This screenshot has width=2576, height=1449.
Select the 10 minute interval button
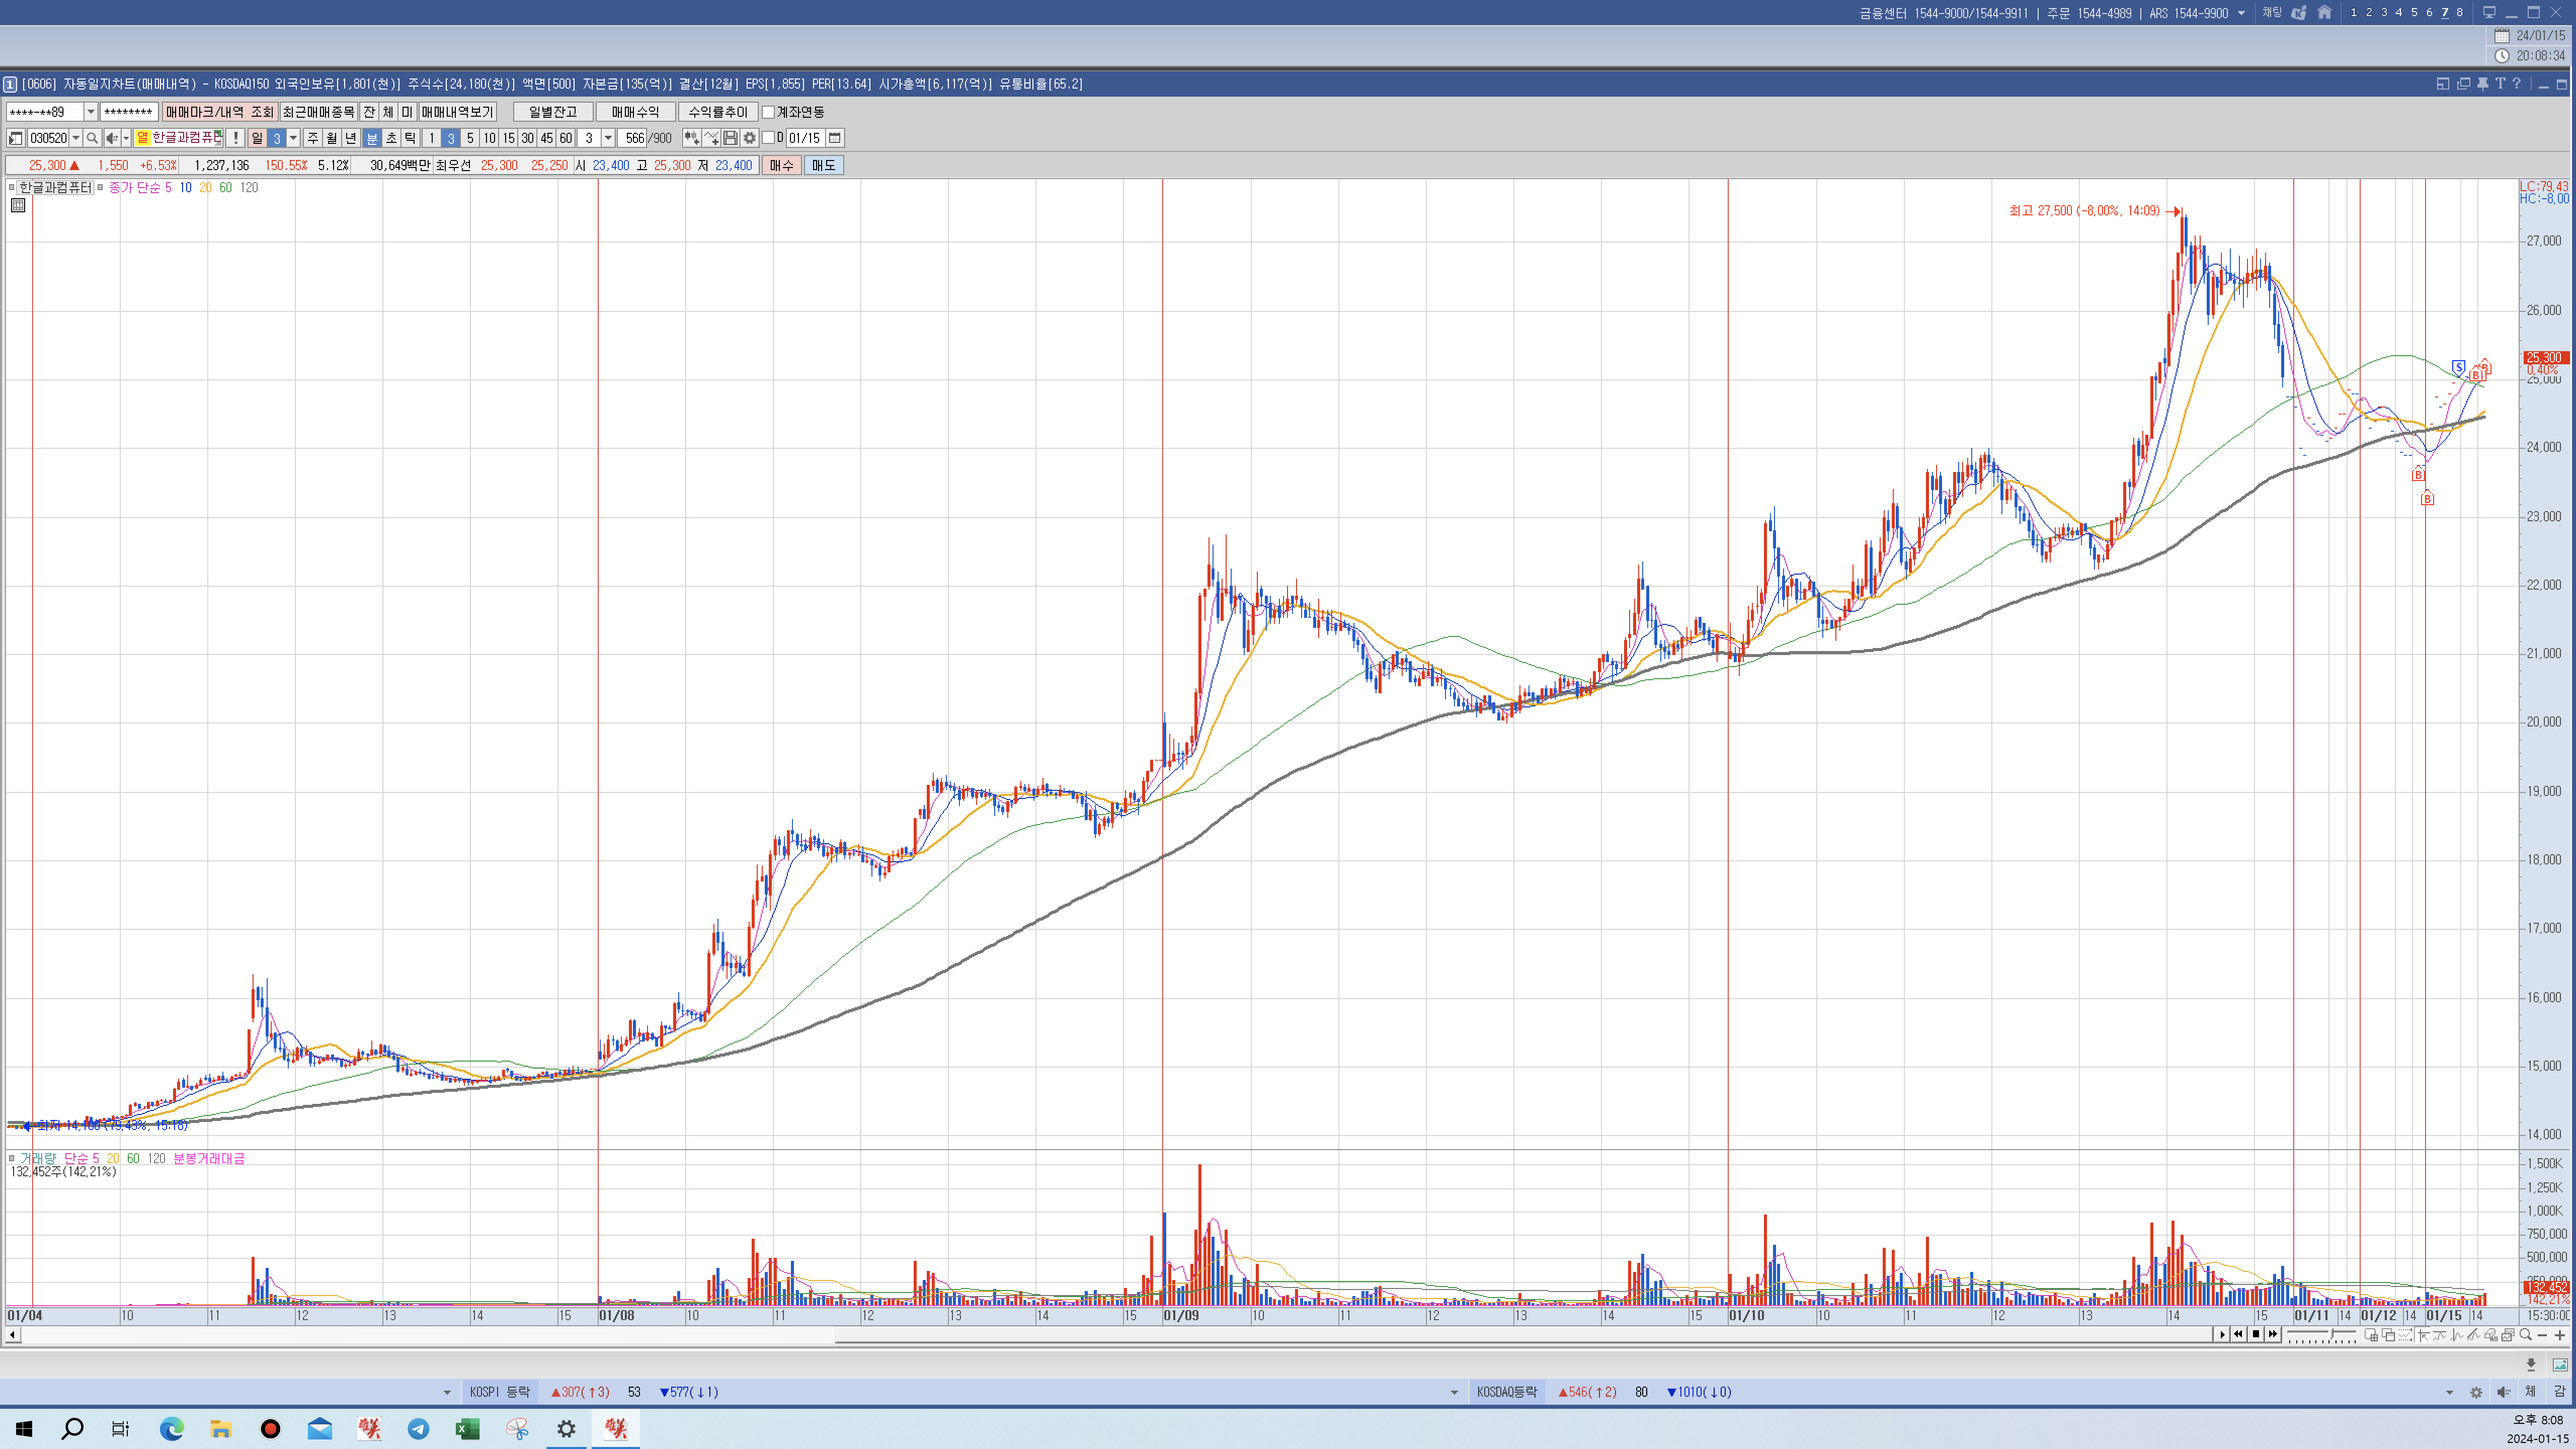489,138
